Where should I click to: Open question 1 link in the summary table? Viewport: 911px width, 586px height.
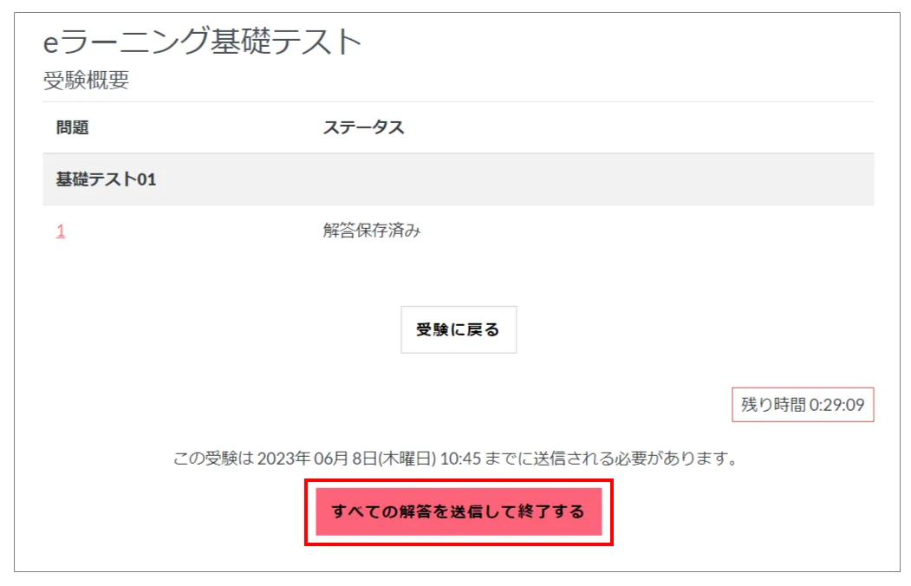61,231
